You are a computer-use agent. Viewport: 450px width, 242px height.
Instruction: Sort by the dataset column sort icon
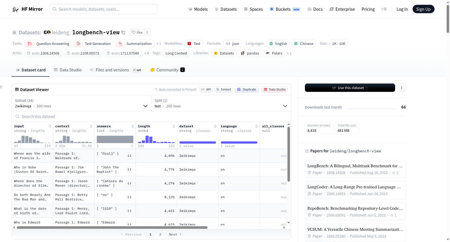[x=215, y=126]
